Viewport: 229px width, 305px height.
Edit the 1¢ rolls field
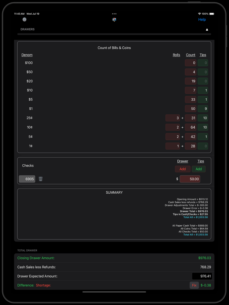click(173, 146)
